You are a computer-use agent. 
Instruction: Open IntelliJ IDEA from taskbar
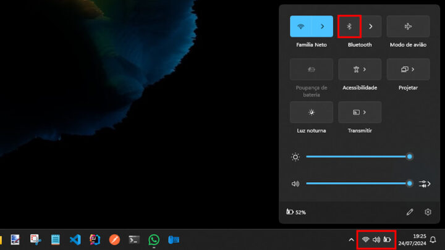[95, 240]
